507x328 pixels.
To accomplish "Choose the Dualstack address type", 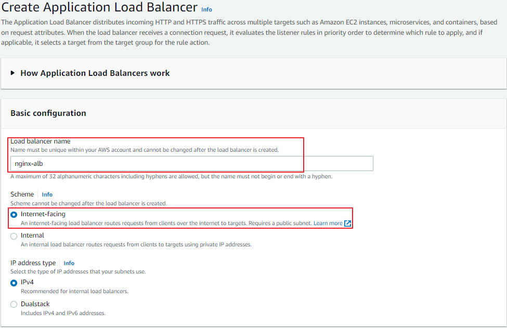I will coord(14,305).
